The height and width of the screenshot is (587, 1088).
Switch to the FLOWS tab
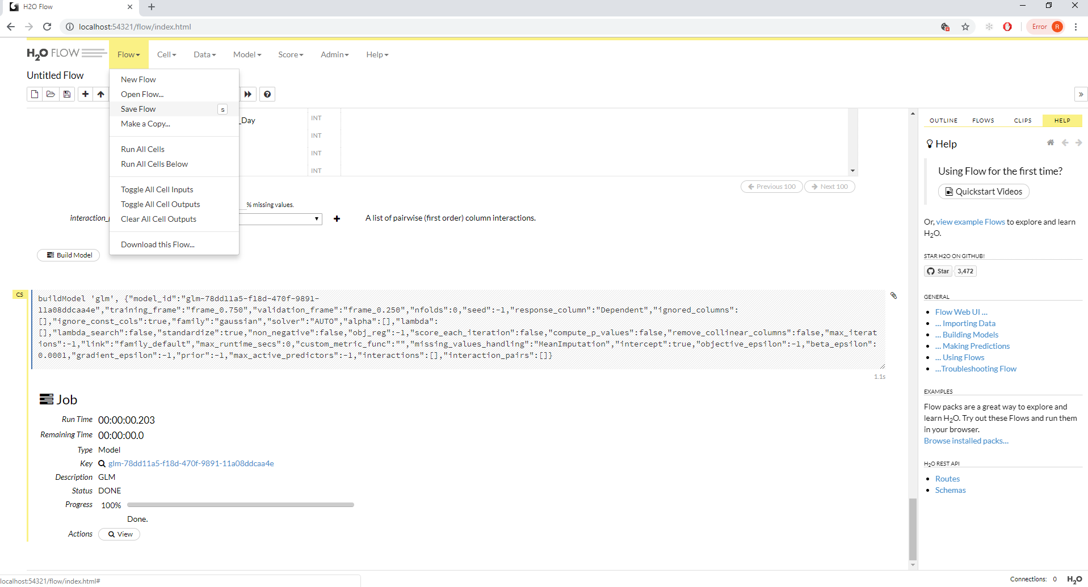(x=983, y=120)
